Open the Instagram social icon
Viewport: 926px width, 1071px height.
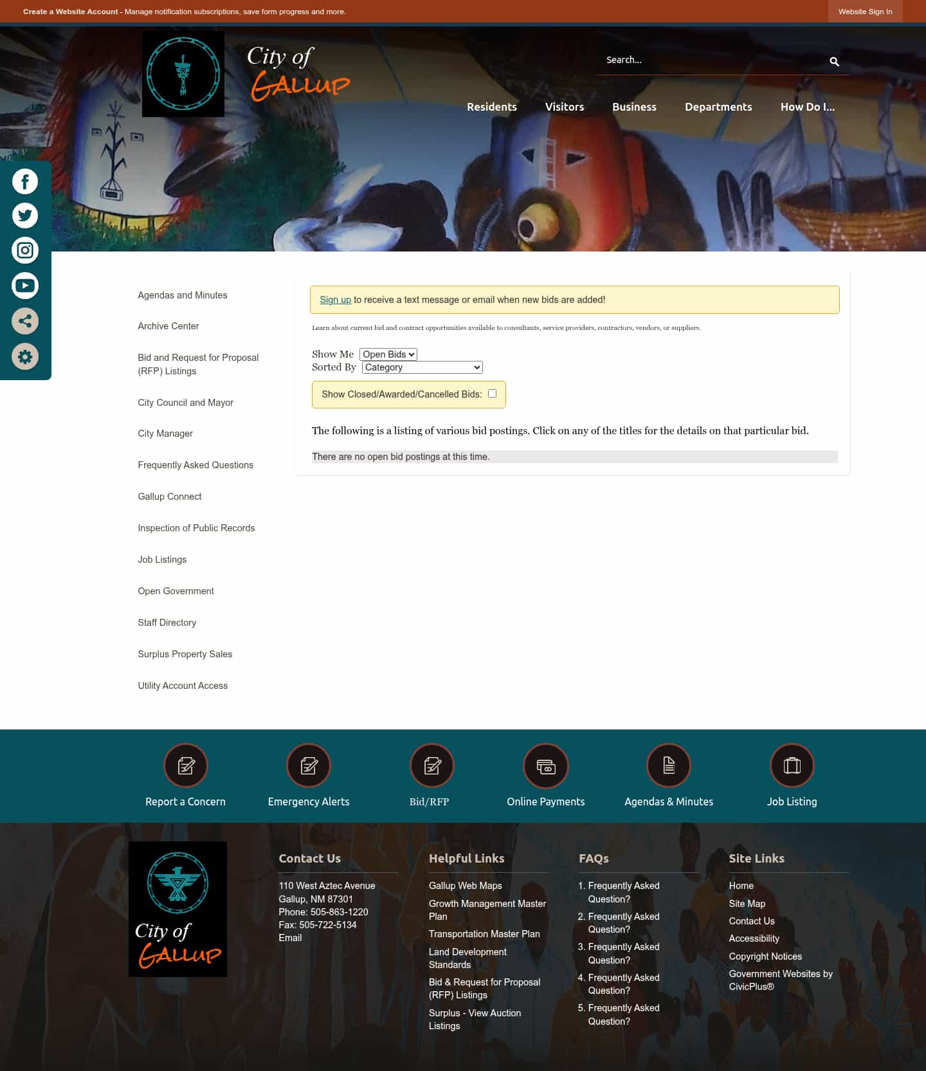(x=25, y=250)
